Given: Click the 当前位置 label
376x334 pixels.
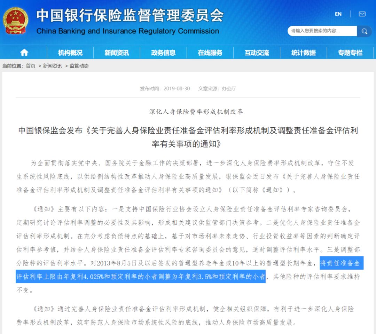Looking at the screenshot, I should click(13, 66).
